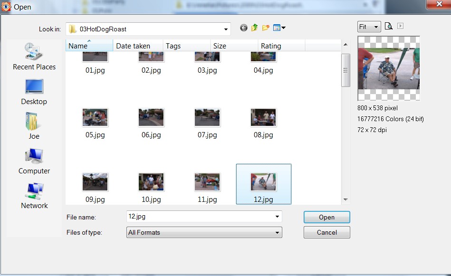Sort by the Name column
Image resolution: width=451 pixels, height=276 pixels.
[89, 46]
